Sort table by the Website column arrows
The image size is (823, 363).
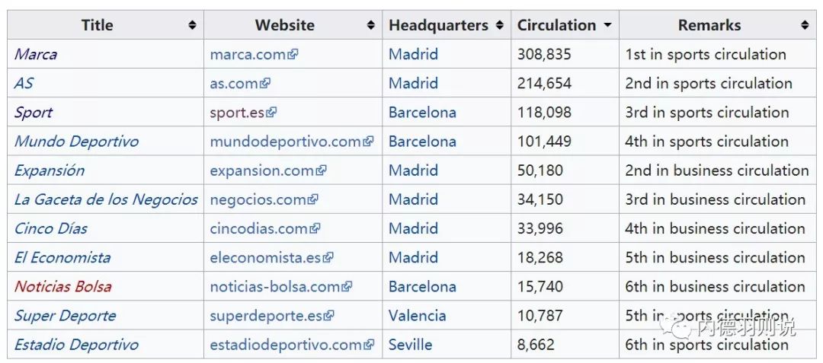pyautogui.click(x=371, y=25)
